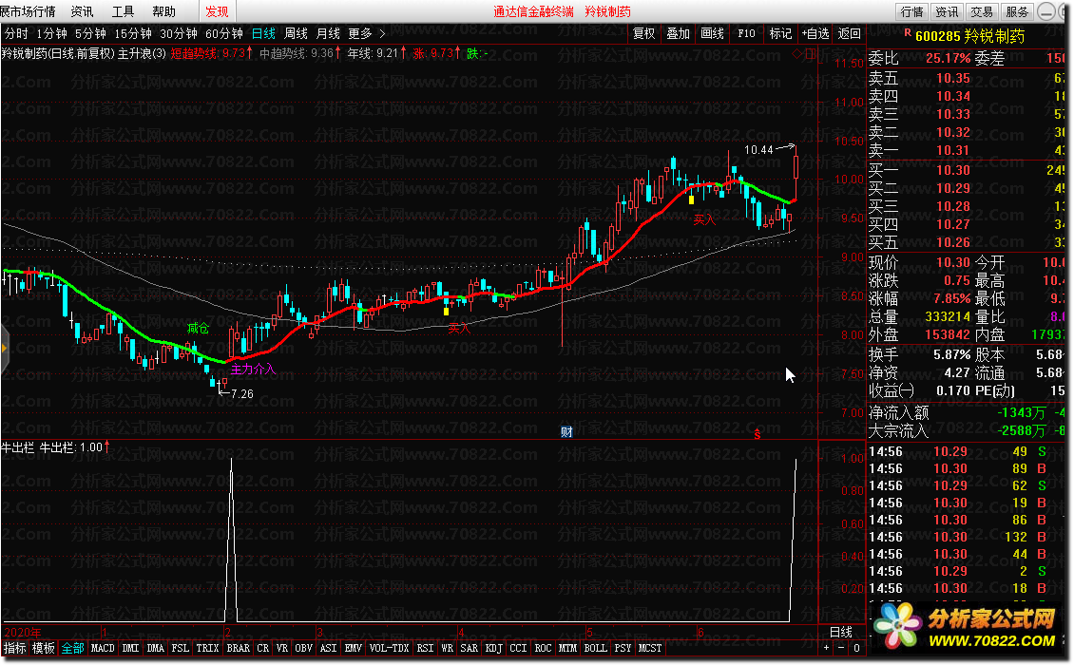This screenshot has height=665, width=1074.
Task: Zoom in the chart with the + button
Action: click(x=826, y=648)
